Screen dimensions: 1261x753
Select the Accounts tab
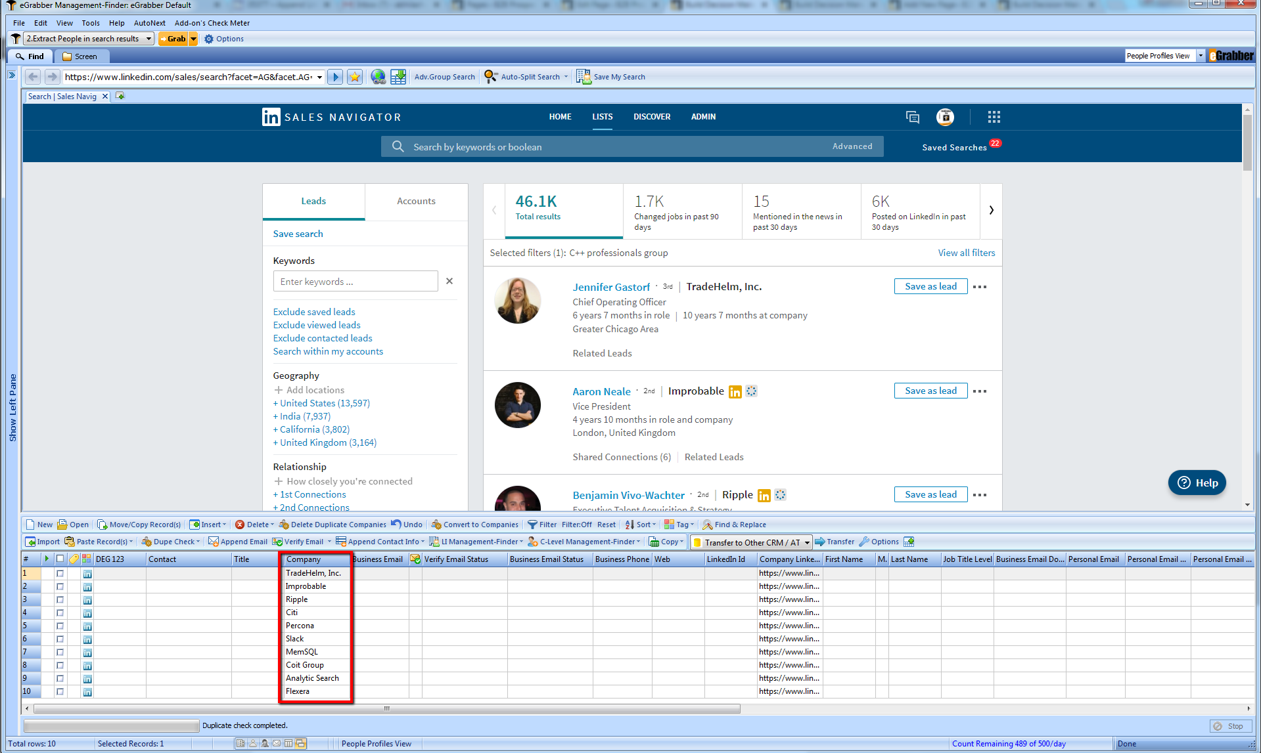(x=416, y=201)
